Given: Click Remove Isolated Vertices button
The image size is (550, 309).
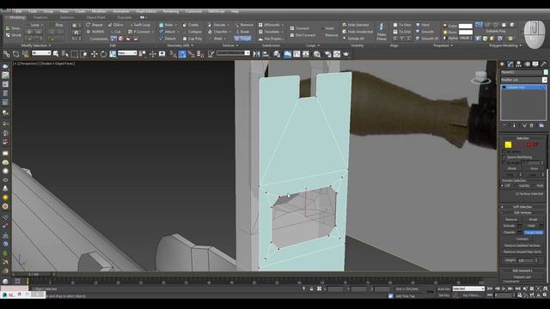Looking at the screenshot, I should click(522, 245).
